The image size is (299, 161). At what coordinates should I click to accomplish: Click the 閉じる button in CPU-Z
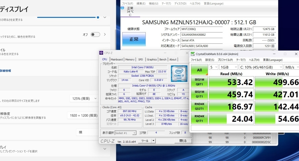(x=183, y=141)
